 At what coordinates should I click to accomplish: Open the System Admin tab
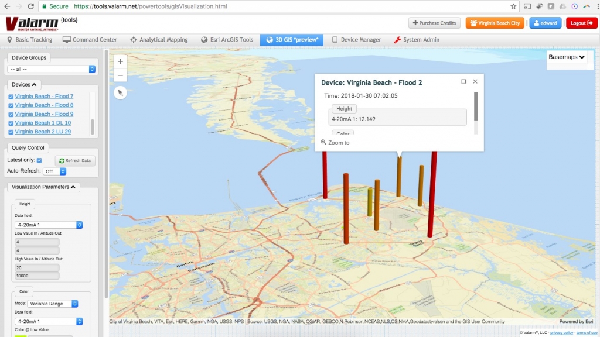(x=417, y=40)
